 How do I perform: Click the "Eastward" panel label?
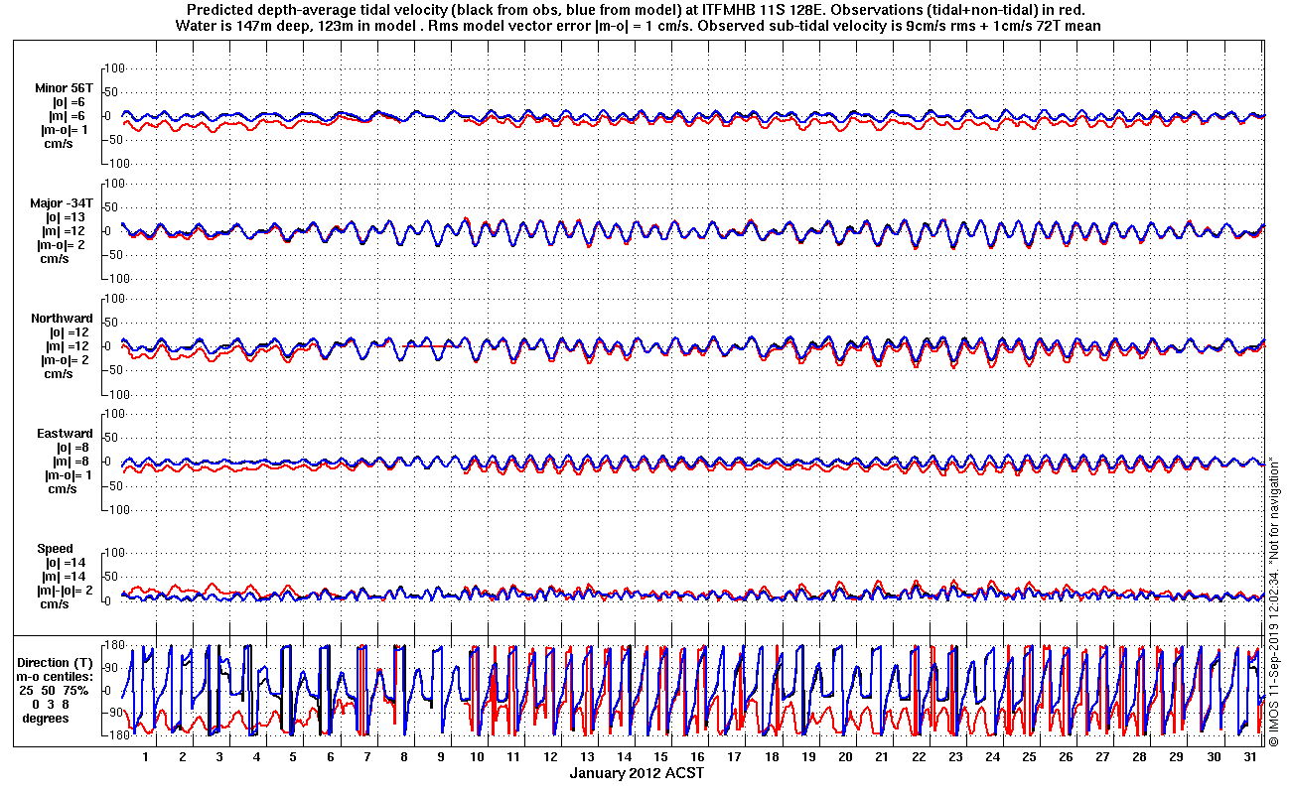point(65,433)
